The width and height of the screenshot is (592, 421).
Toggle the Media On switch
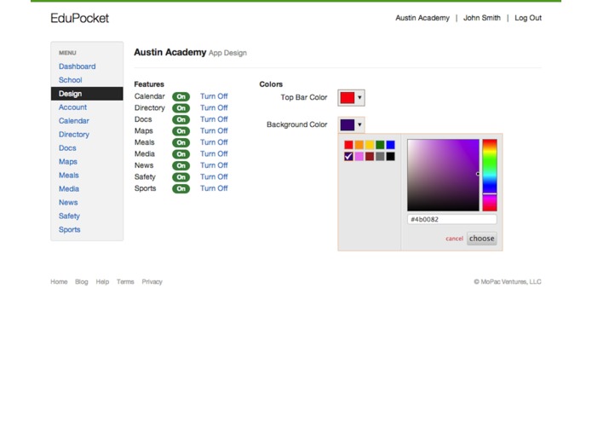coord(181,154)
